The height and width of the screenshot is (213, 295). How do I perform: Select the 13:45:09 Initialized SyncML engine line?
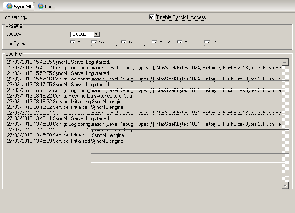coord(65,141)
